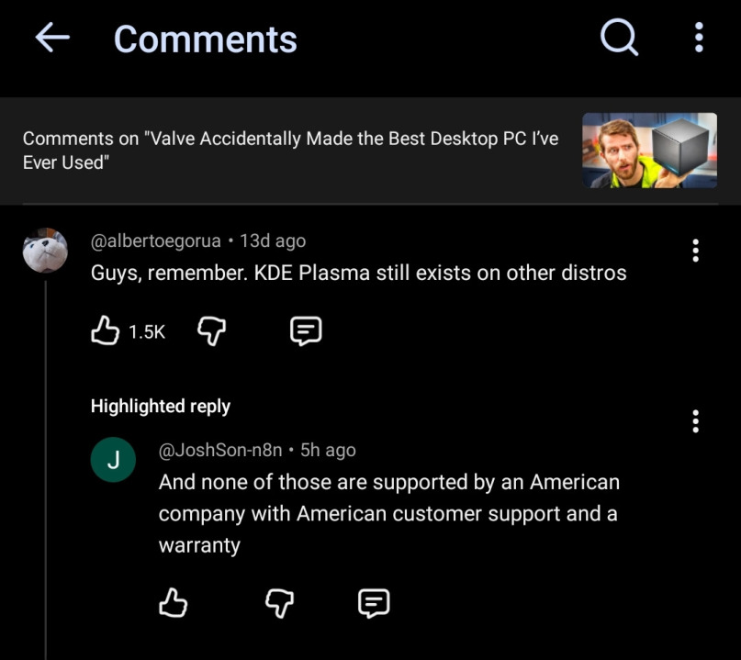Select the "Highlighted reply" label
The image size is (741, 660).
(x=161, y=407)
